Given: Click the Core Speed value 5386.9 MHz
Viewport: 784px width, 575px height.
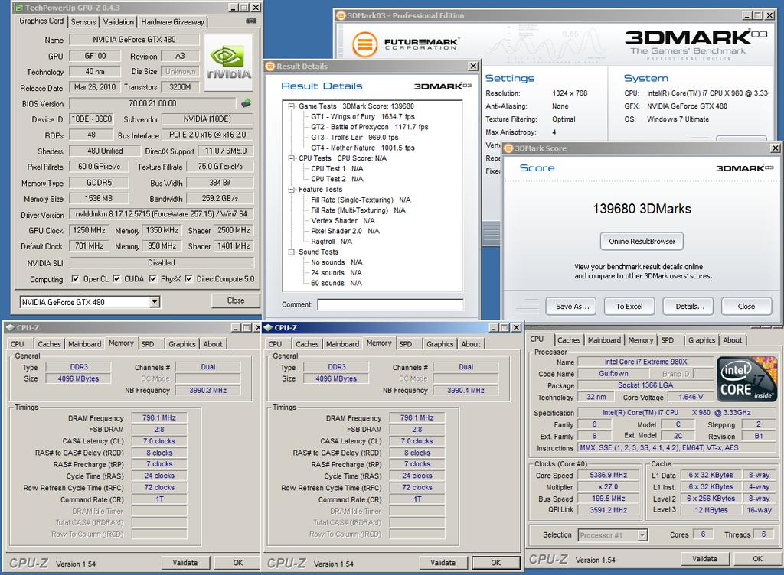Looking at the screenshot, I should click(609, 475).
